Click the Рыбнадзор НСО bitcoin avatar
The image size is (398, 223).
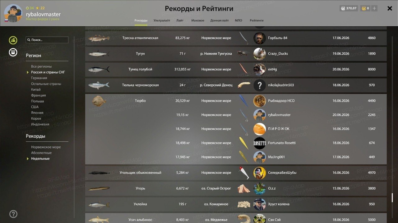[x=259, y=101]
